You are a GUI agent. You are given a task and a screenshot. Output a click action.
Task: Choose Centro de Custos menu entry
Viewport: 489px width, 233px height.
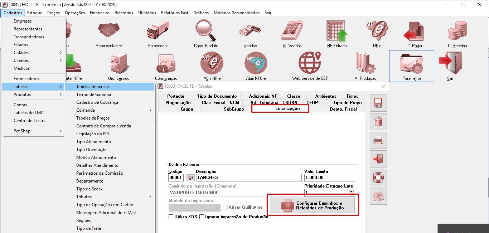point(34,121)
